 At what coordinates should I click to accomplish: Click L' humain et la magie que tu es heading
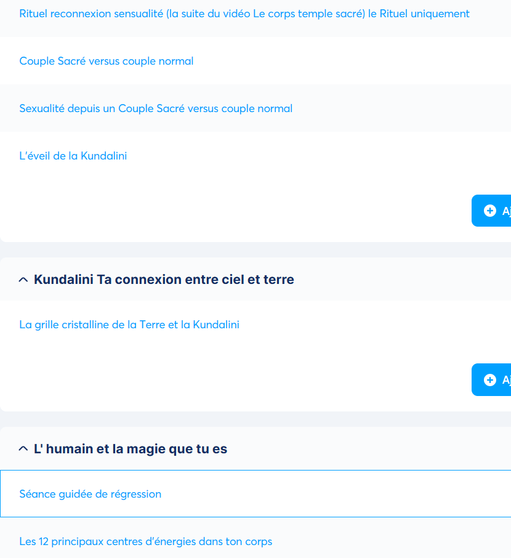(131, 449)
